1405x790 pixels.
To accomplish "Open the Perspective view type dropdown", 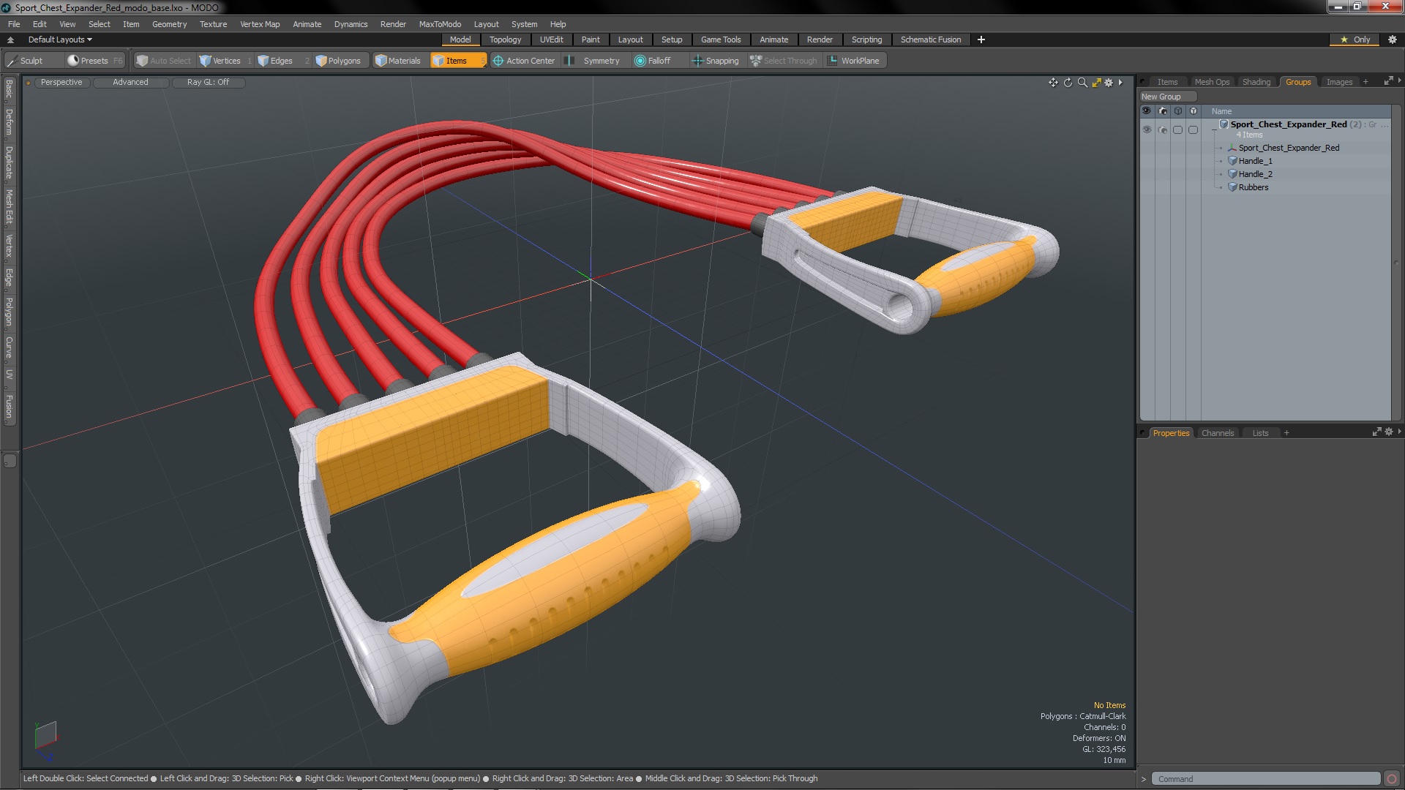I will tap(61, 82).
